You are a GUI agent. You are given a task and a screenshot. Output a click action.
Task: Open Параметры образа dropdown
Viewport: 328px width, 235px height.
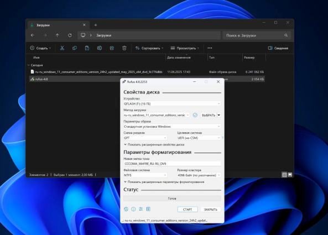172,127
